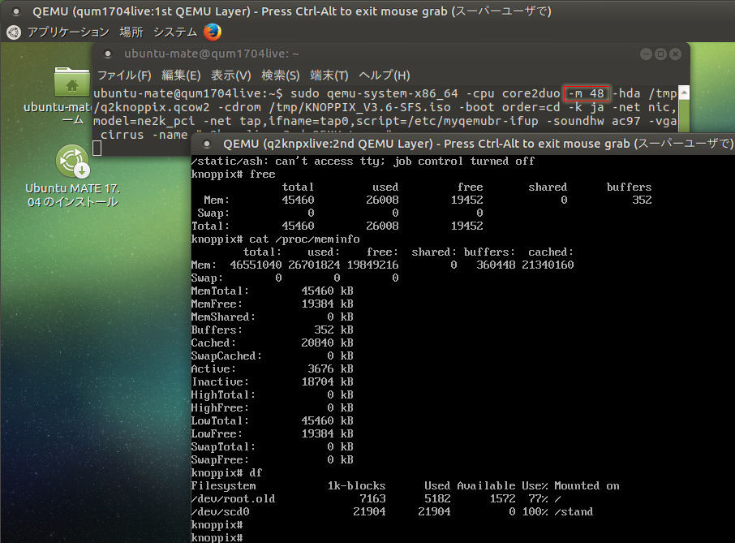The width and height of the screenshot is (735, 543).
Task: Click the 'SwapCached:' row
Action: (x=272, y=356)
